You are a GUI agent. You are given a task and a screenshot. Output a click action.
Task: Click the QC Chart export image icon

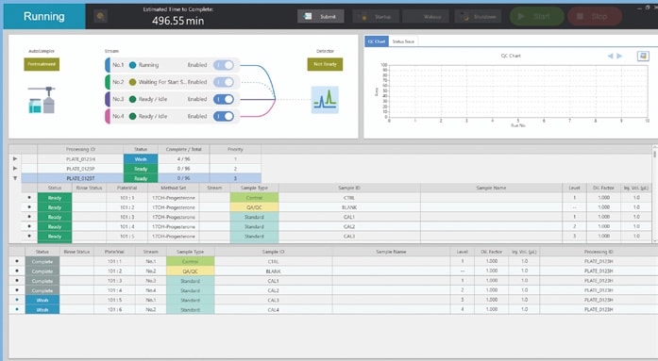point(643,56)
